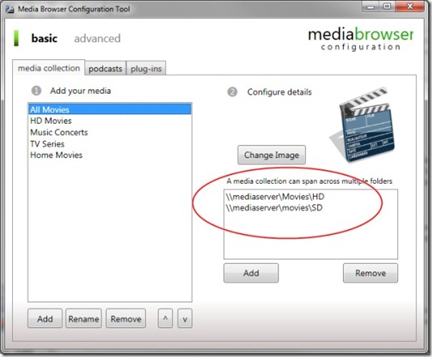
Task: Click the clapperboard collection image
Action: point(362,125)
